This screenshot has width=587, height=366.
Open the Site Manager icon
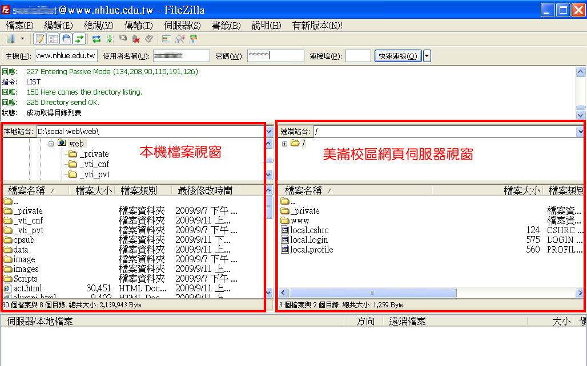11,39
